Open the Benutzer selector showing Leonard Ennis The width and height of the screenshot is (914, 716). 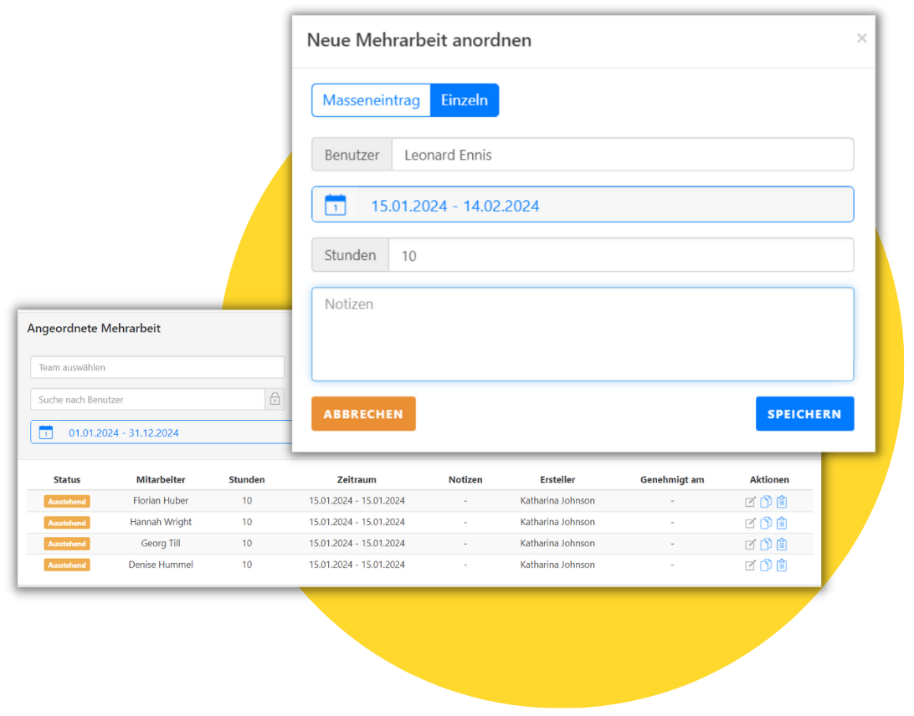click(622, 155)
